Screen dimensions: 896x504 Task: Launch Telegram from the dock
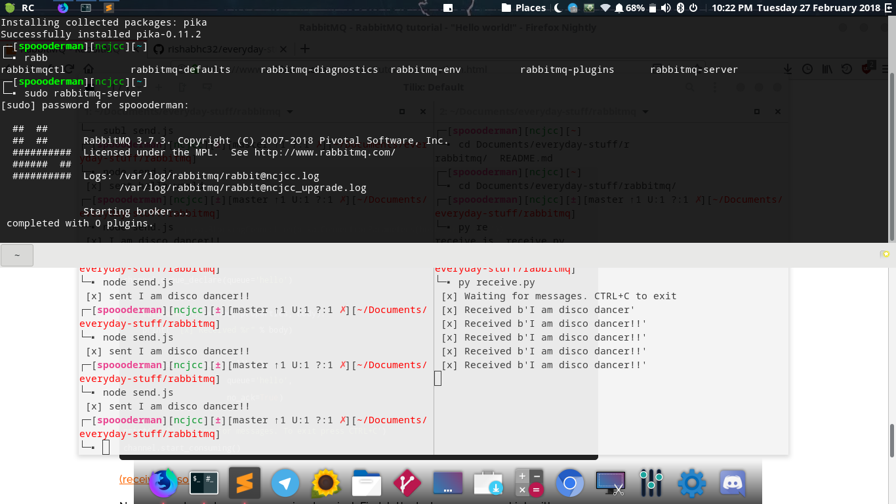[x=285, y=484]
